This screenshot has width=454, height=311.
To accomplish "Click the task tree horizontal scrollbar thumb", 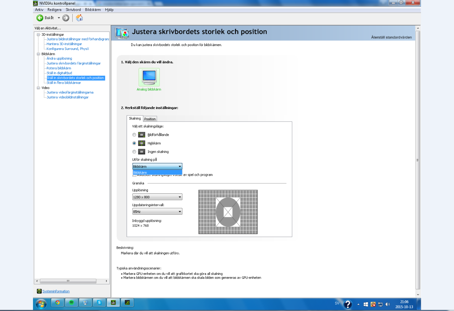I will [x=68, y=281].
